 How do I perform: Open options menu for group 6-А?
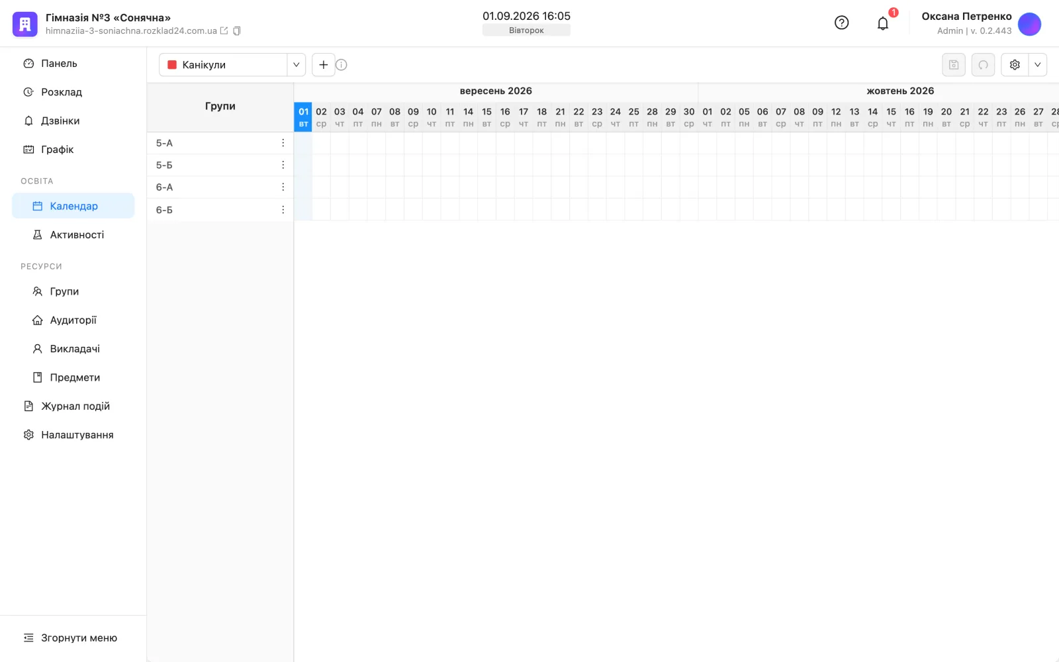click(x=283, y=187)
